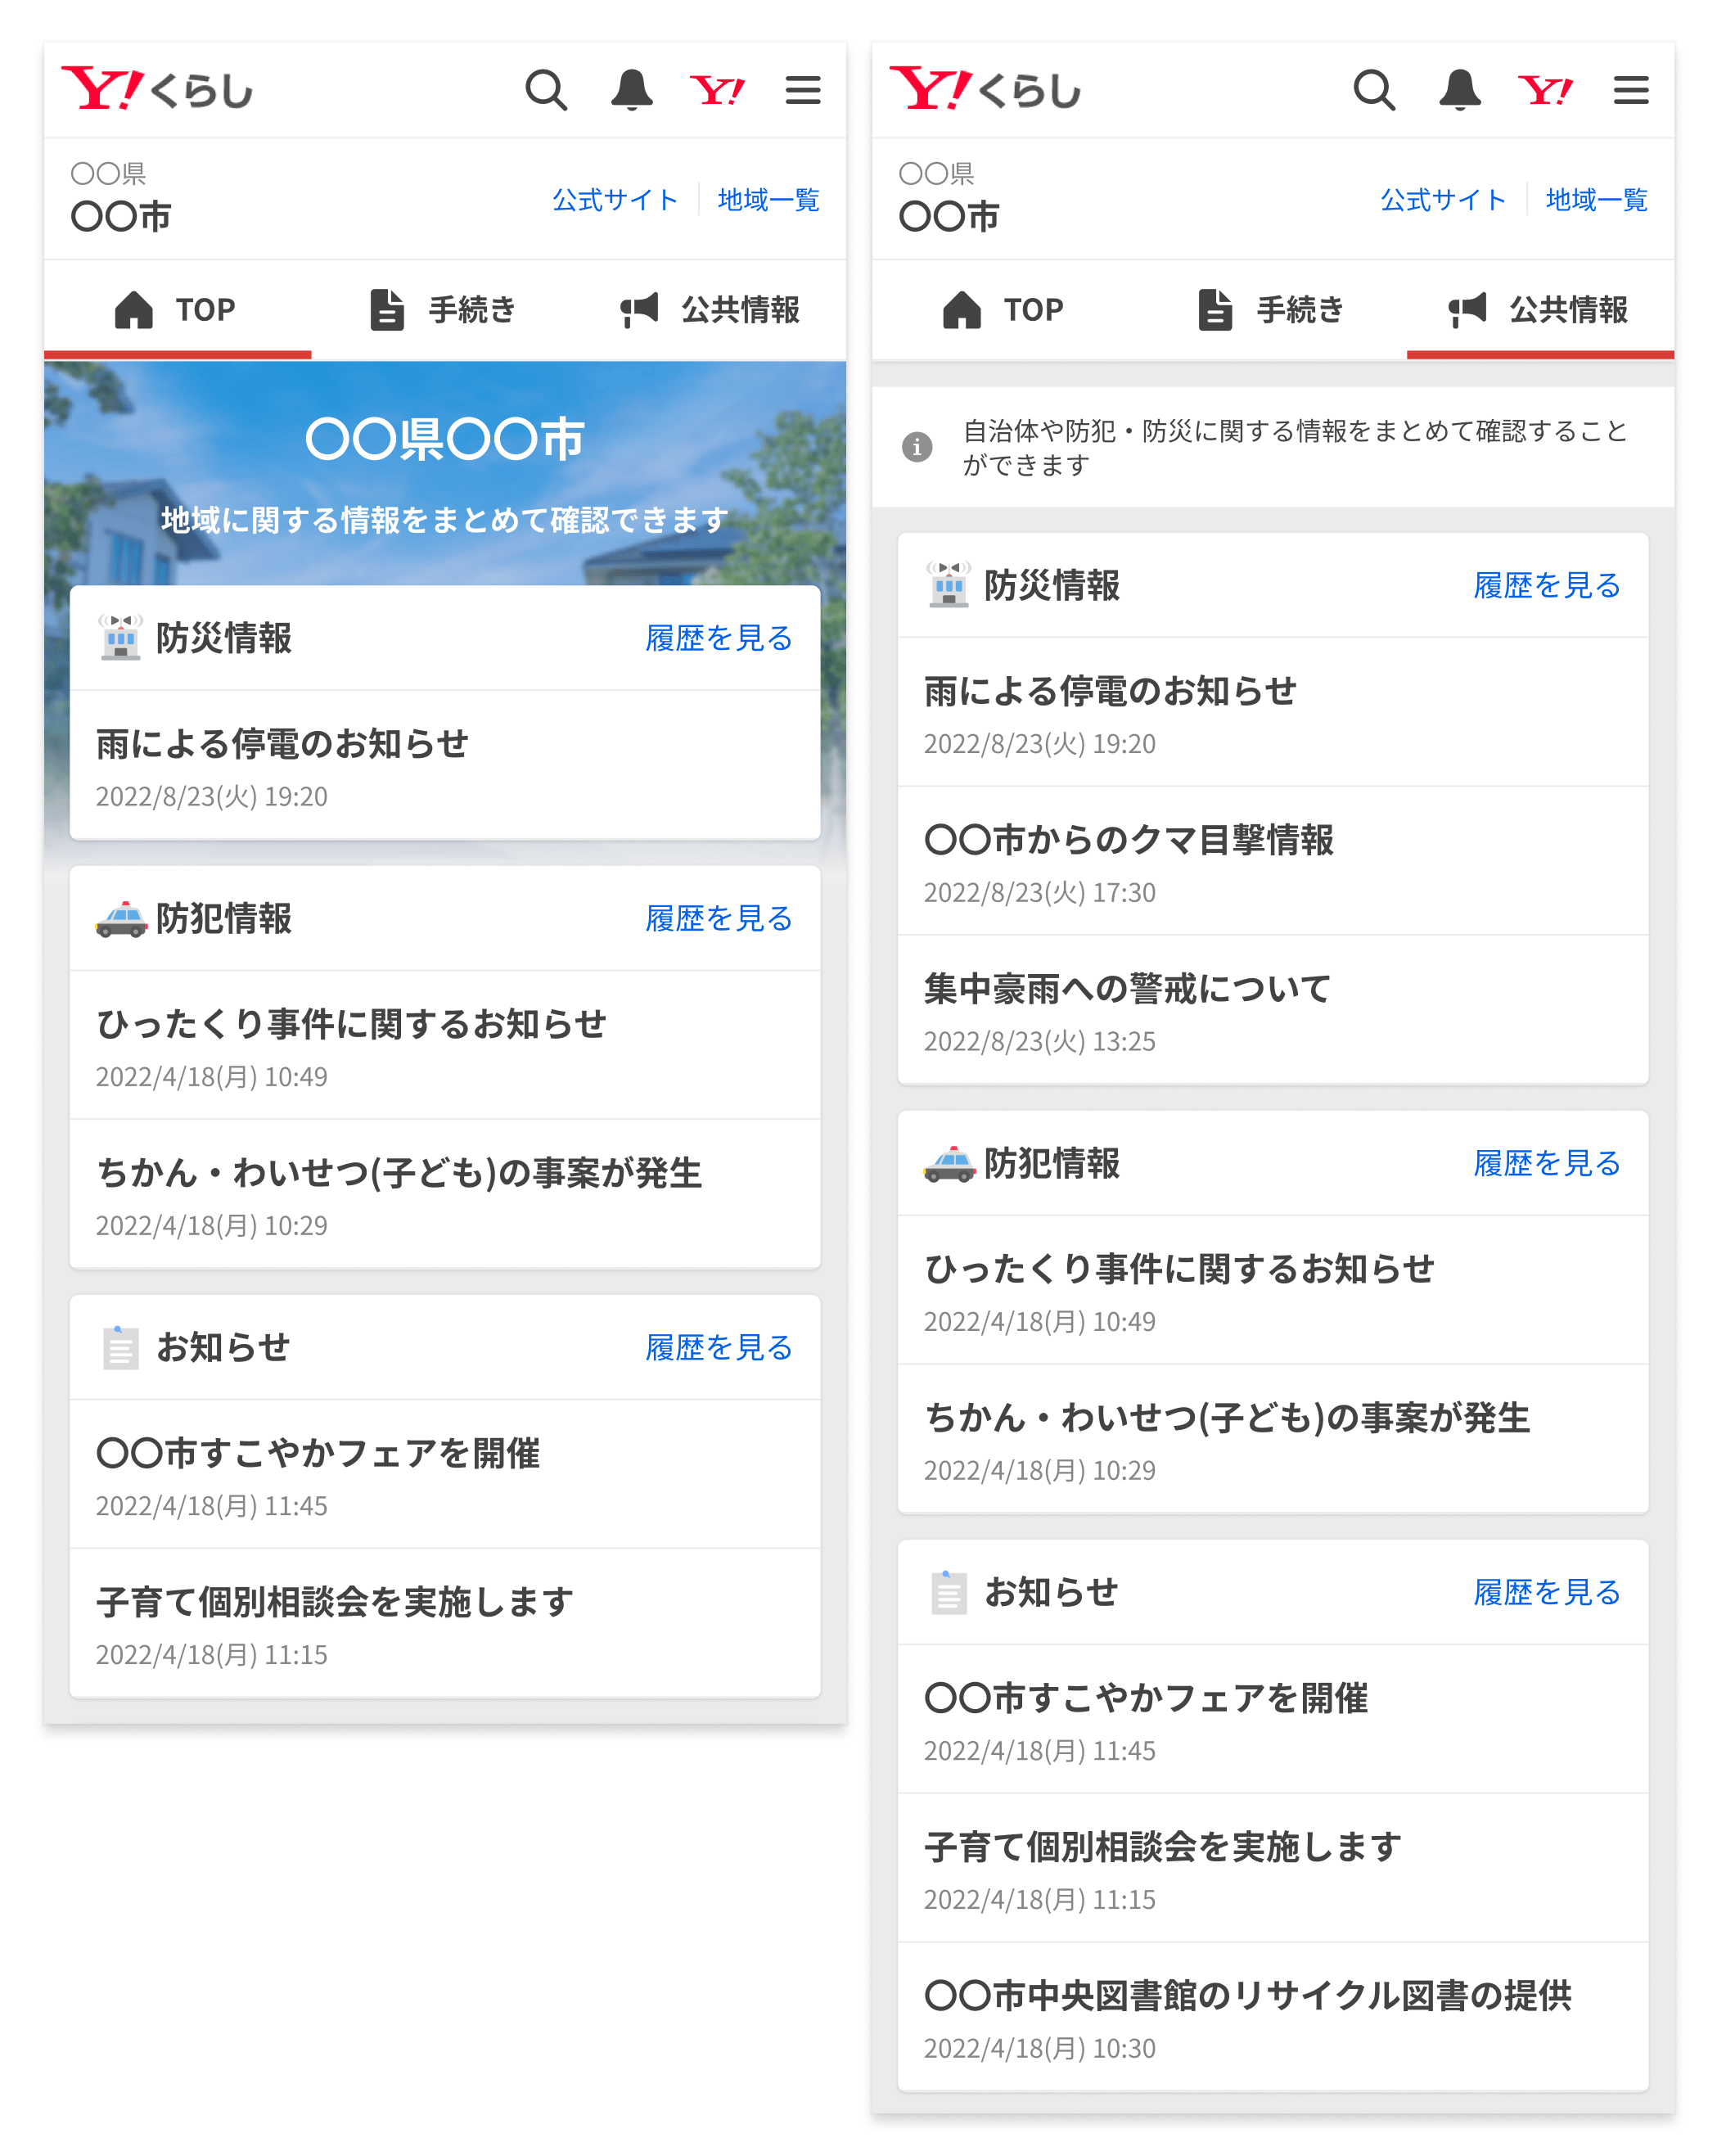1717x2156 pixels.
Task: Open ちかん・わいせつ(子ども)の事案が発生 in right screen
Action: (x=1273, y=1439)
